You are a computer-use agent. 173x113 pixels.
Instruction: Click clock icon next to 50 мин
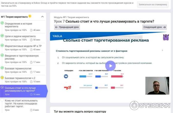coord(31,40)
